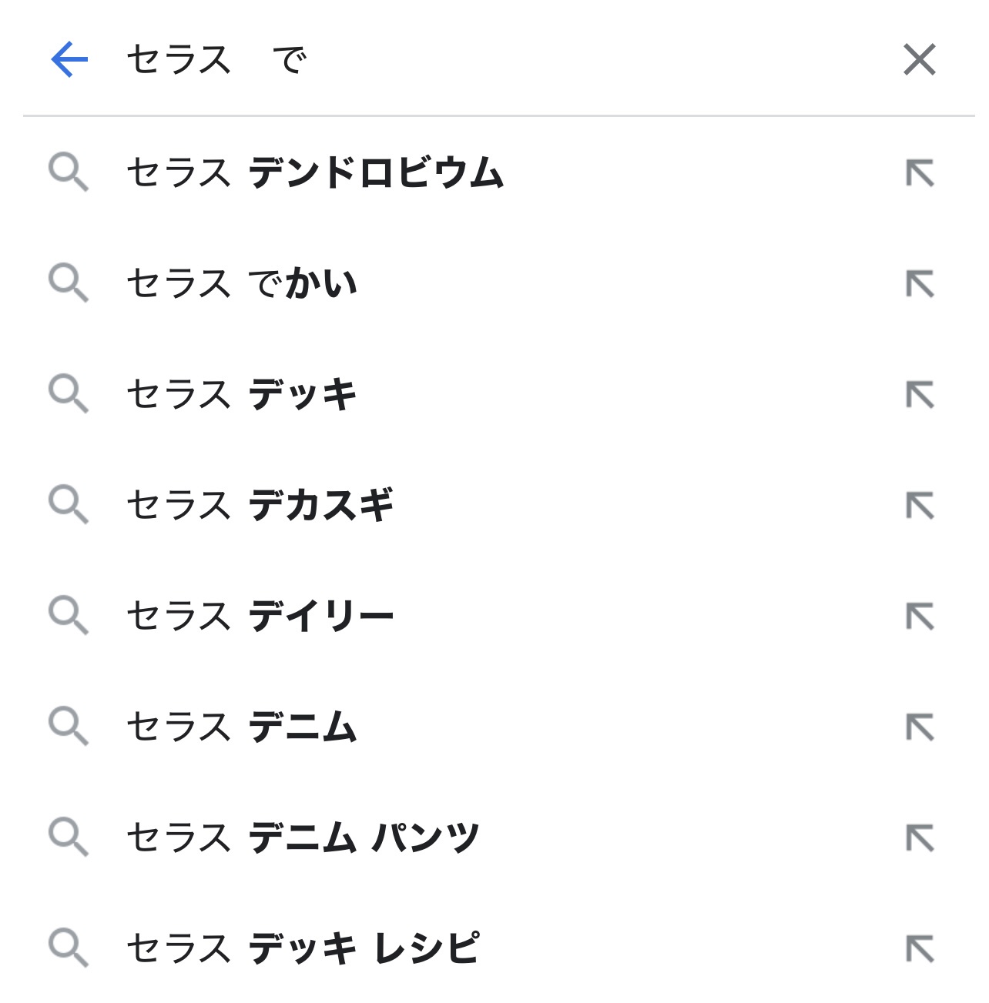Select suggestion セラス でかい
The width and height of the screenshot is (989, 1003).
[493, 283]
